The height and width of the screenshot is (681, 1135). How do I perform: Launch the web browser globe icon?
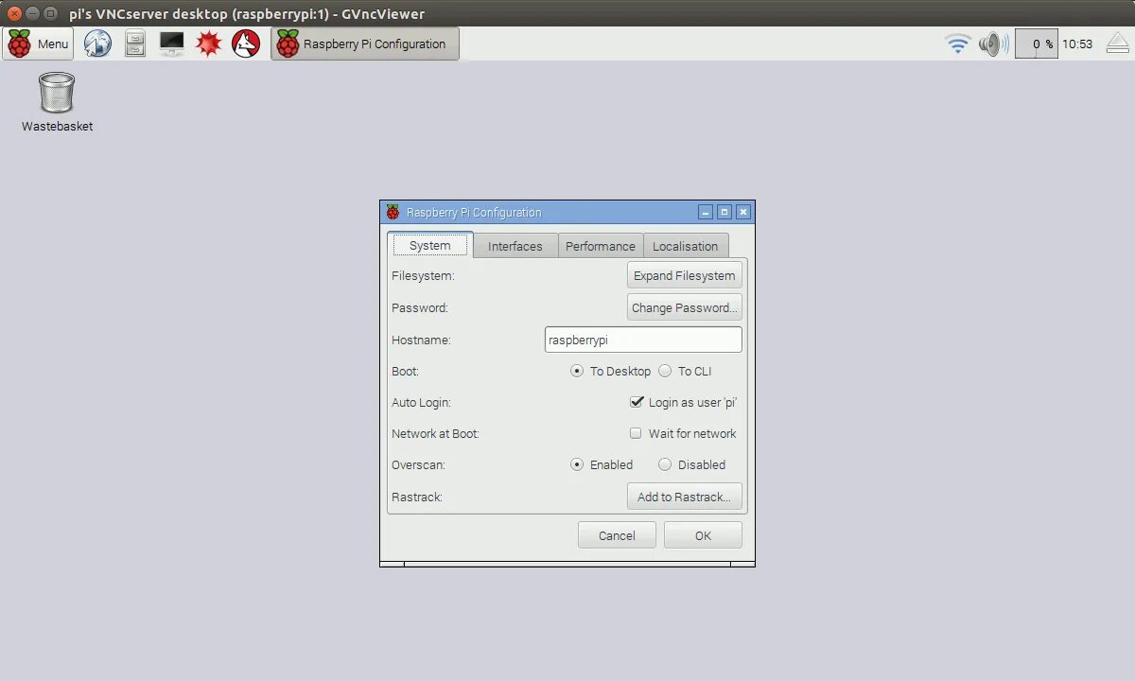pyautogui.click(x=97, y=44)
